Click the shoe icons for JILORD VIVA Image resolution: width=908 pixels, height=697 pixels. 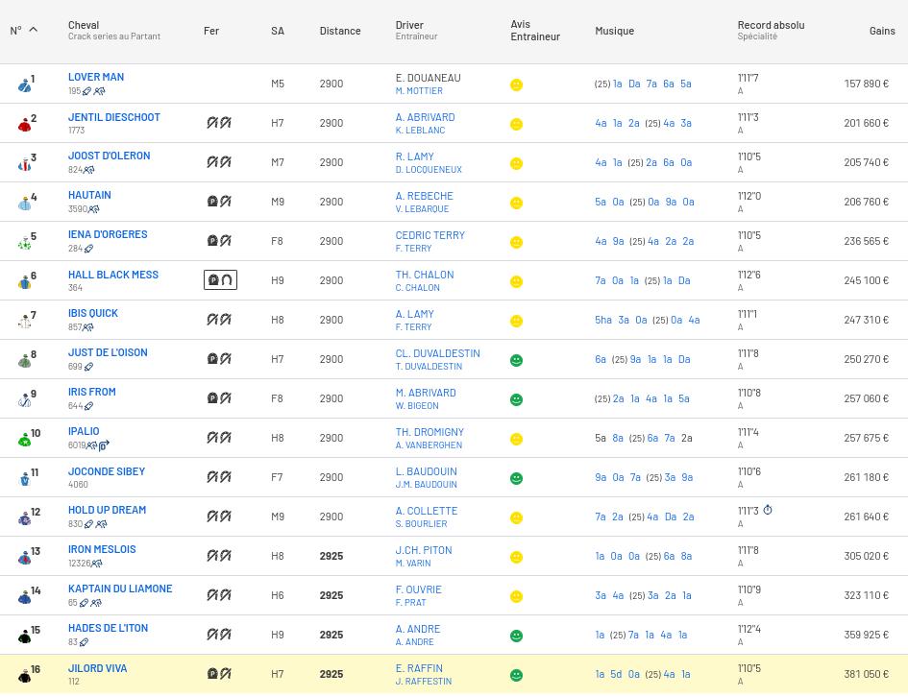pyautogui.click(x=219, y=674)
